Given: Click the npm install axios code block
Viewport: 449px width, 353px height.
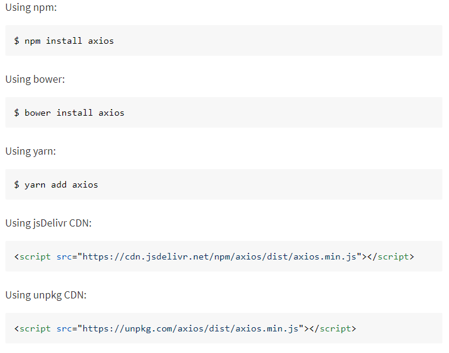Looking at the screenshot, I should click(x=224, y=40).
